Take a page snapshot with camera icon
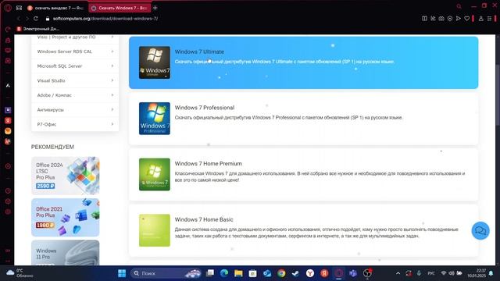The width and height of the screenshot is (500, 281). 441,19
